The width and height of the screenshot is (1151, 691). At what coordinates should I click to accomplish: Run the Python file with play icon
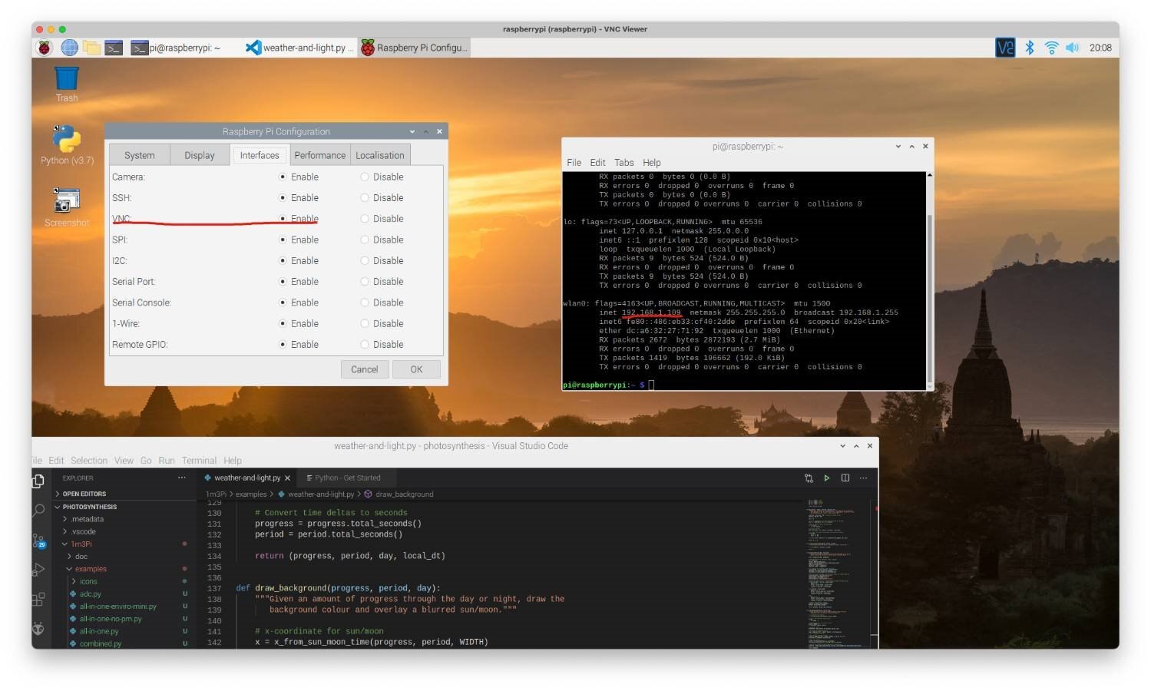point(827,478)
